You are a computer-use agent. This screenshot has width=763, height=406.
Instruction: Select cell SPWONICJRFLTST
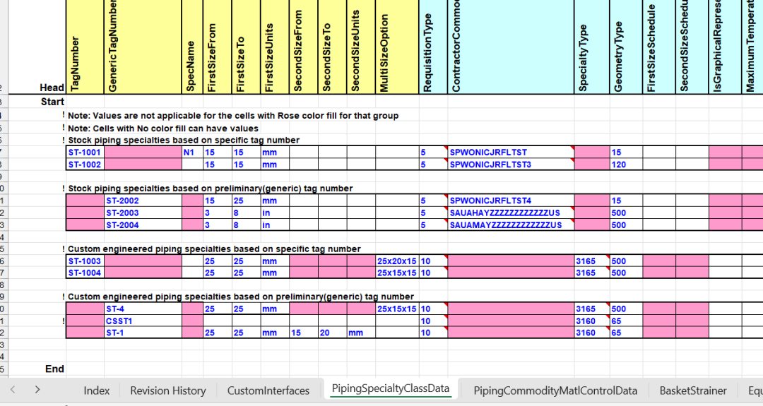click(511, 153)
